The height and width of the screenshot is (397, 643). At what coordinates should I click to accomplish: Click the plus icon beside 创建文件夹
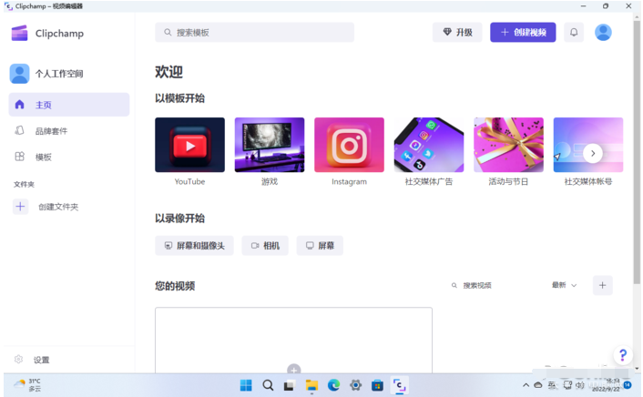21,207
